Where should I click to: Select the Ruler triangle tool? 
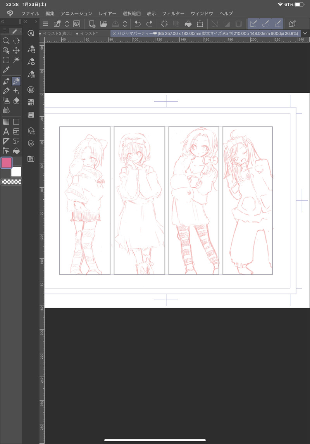[x=6, y=141]
